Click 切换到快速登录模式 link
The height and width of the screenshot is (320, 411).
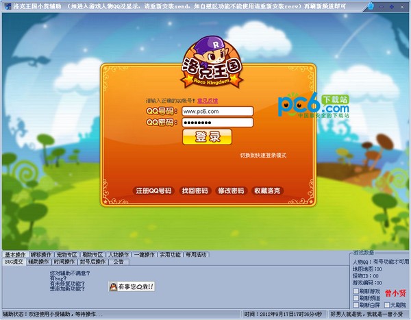coord(264,156)
